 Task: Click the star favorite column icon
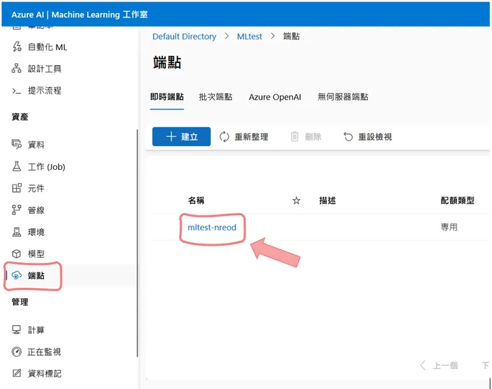[x=297, y=200]
